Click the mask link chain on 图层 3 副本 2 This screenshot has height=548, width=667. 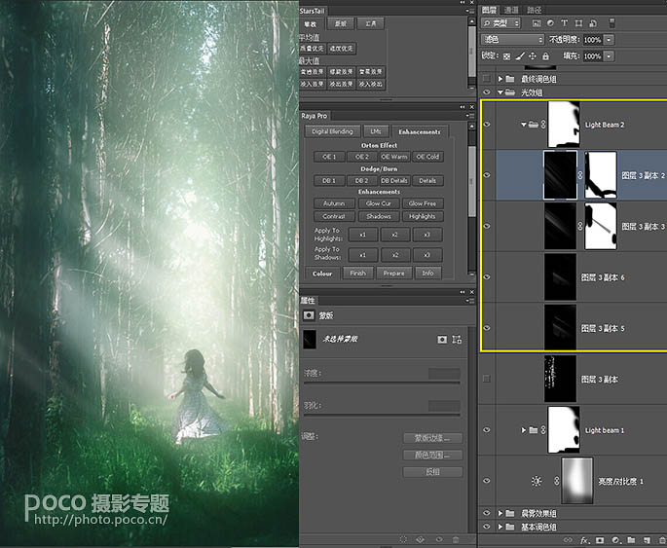pyautogui.click(x=580, y=175)
